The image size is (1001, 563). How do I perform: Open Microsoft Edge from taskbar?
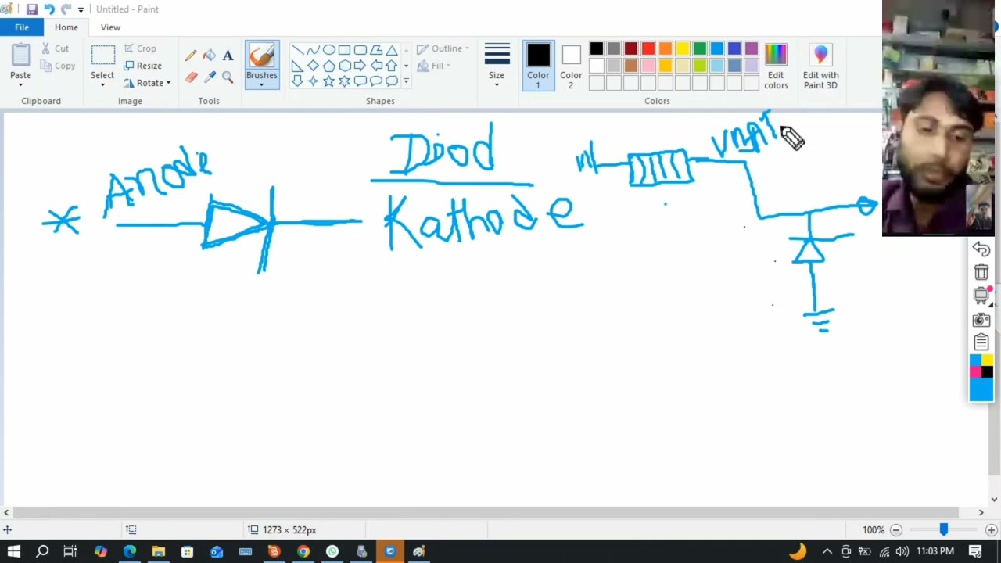[x=130, y=551]
